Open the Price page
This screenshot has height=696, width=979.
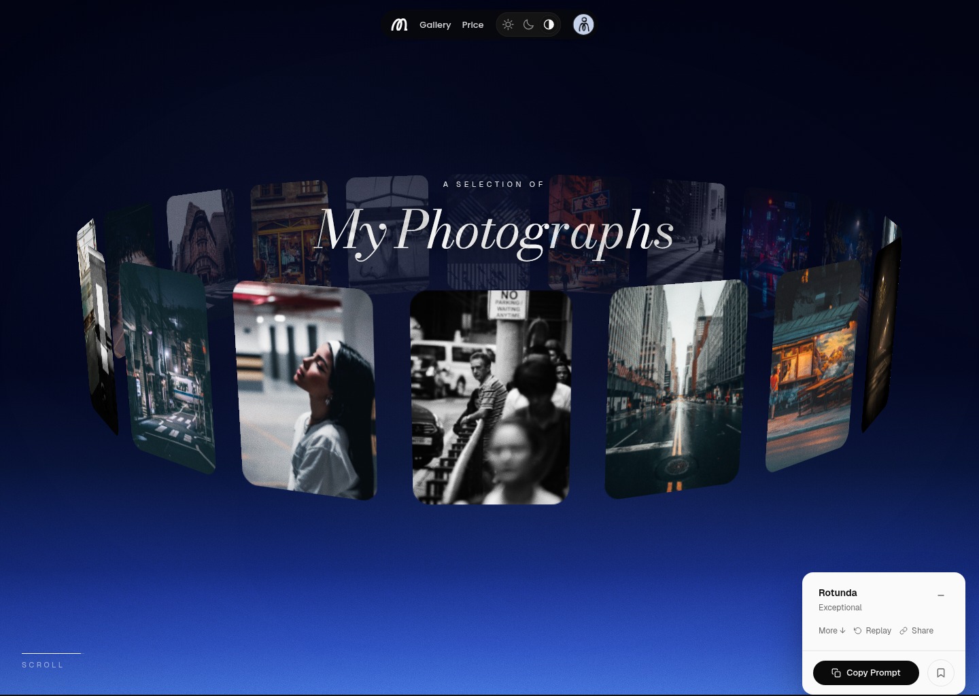[473, 25]
